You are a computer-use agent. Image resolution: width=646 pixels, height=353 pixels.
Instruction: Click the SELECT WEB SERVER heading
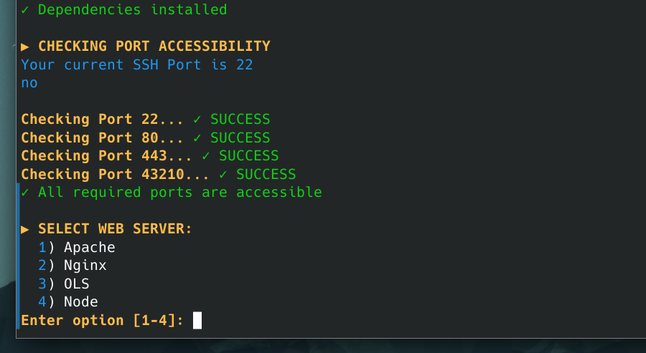pyautogui.click(x=115, y=229)
